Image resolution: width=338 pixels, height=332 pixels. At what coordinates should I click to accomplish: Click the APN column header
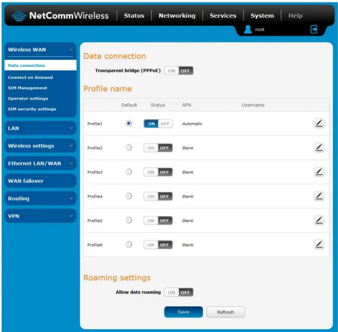tap(186, 105)
